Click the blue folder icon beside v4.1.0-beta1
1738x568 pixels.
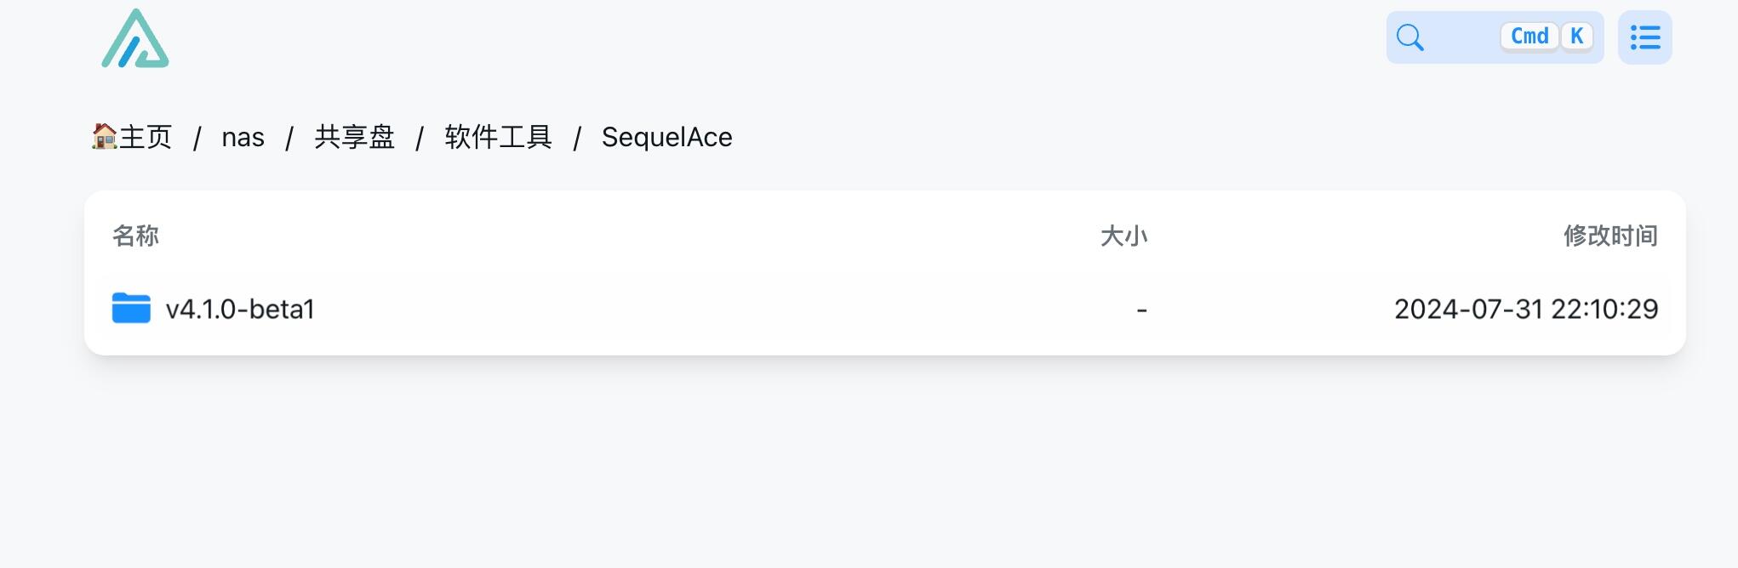[130, 308]
